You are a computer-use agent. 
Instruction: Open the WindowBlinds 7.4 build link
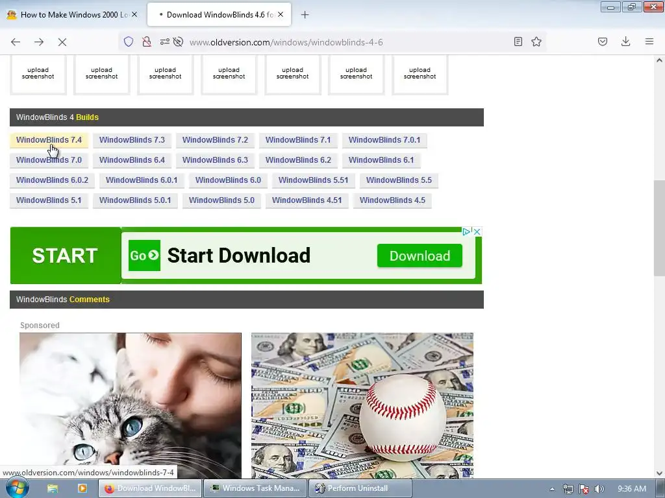point(49,140)
